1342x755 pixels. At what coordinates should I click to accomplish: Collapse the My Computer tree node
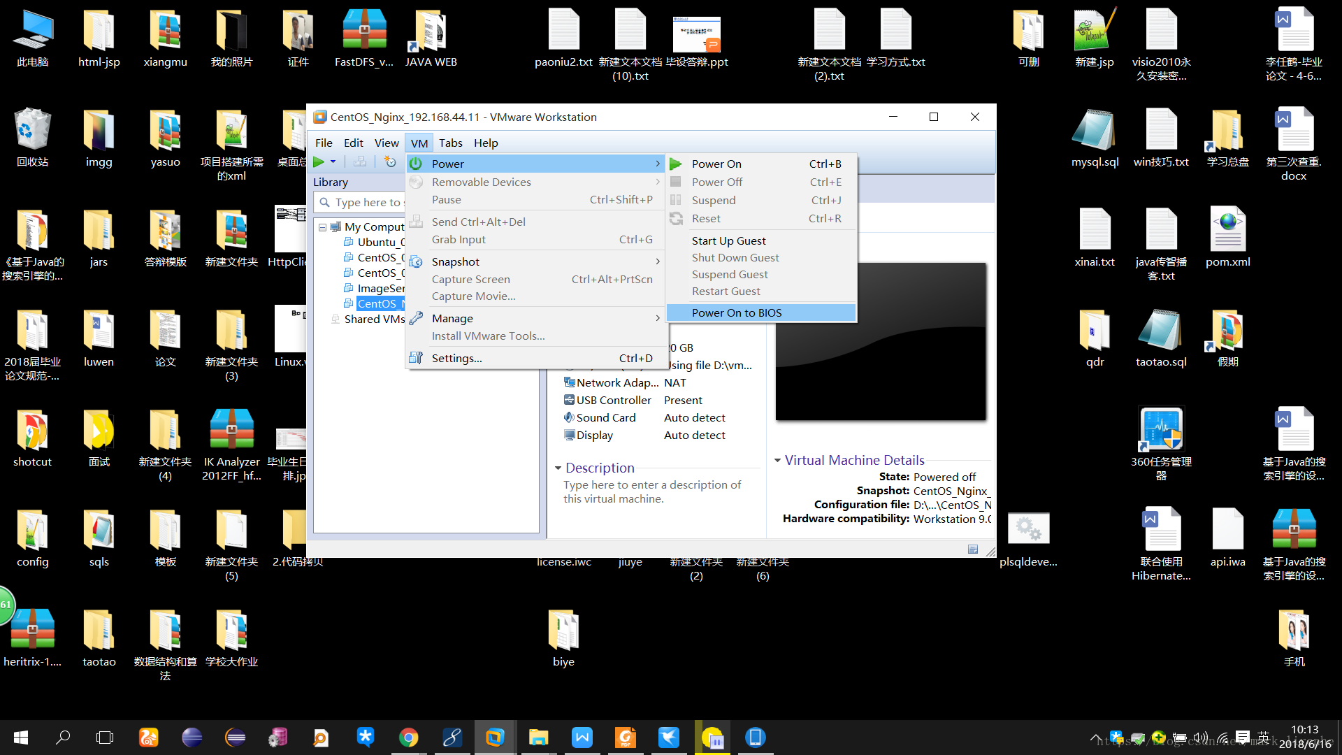click(x=322, y=227)
